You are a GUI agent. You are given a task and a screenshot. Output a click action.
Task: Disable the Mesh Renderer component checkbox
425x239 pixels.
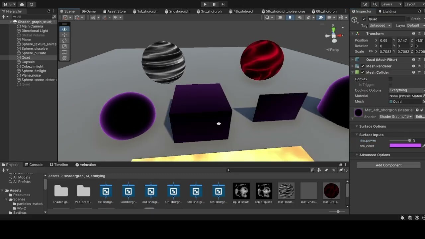(362, 66)
